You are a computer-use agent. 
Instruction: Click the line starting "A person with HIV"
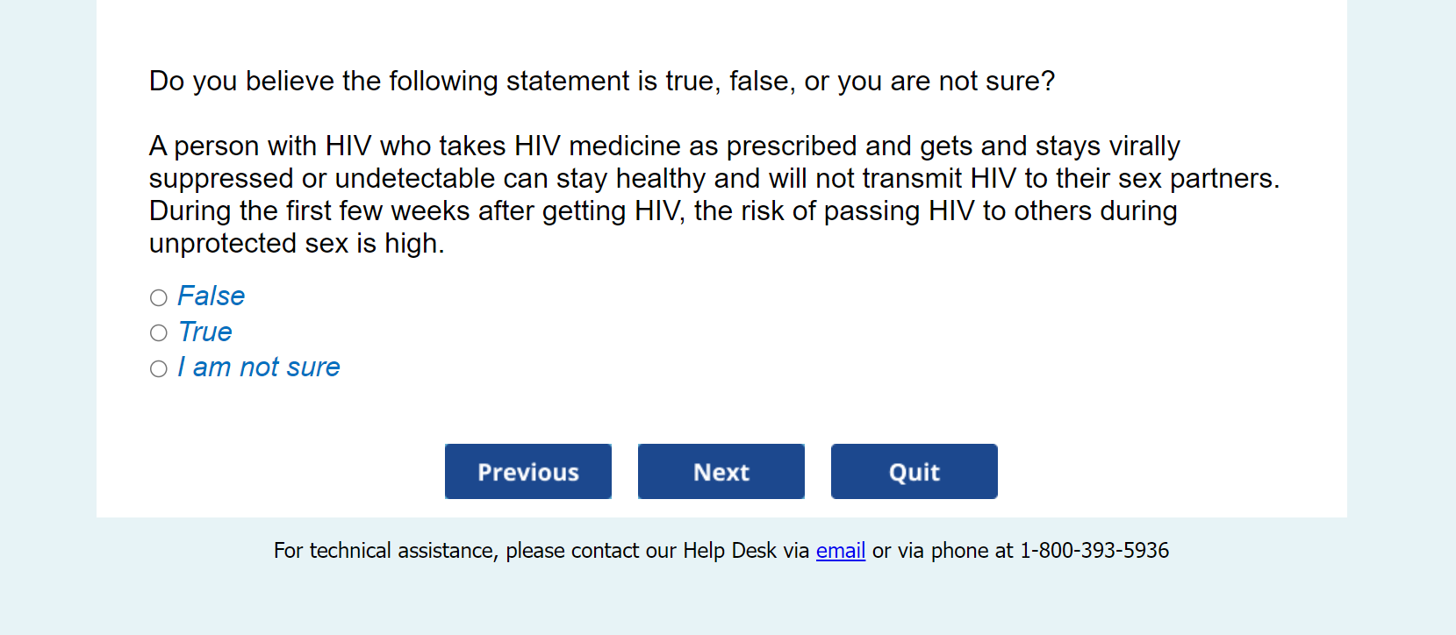[663, 146]
